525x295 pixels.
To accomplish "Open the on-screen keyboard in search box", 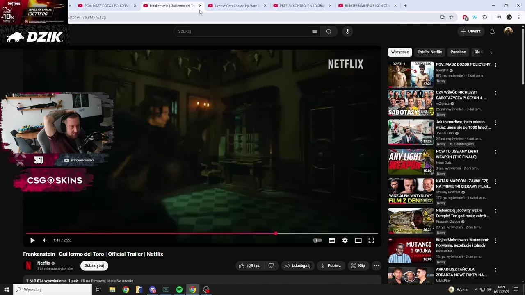I will coord(315,31).
